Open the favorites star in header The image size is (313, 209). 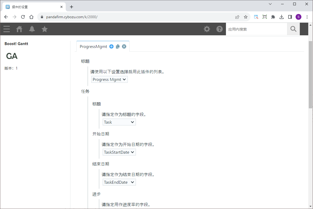(x=45, y=29)
